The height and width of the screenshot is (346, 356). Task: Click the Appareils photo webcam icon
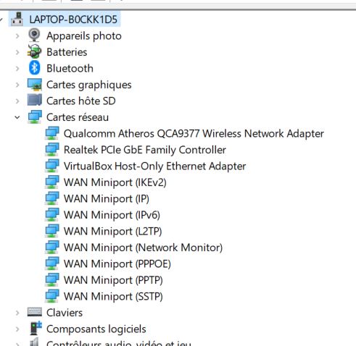pyautogui.click(x=34, y=35)
